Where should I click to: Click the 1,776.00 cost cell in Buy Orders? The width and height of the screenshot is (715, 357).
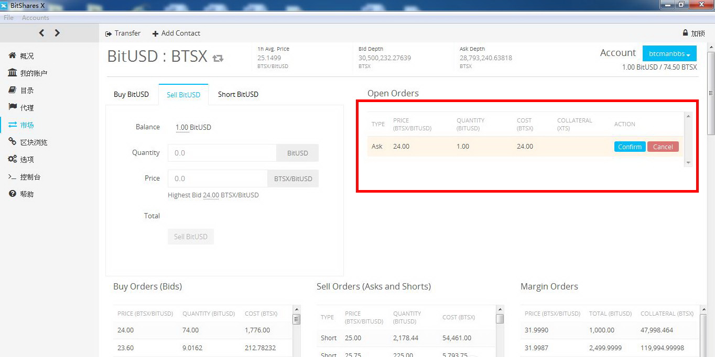coord(257,330)
